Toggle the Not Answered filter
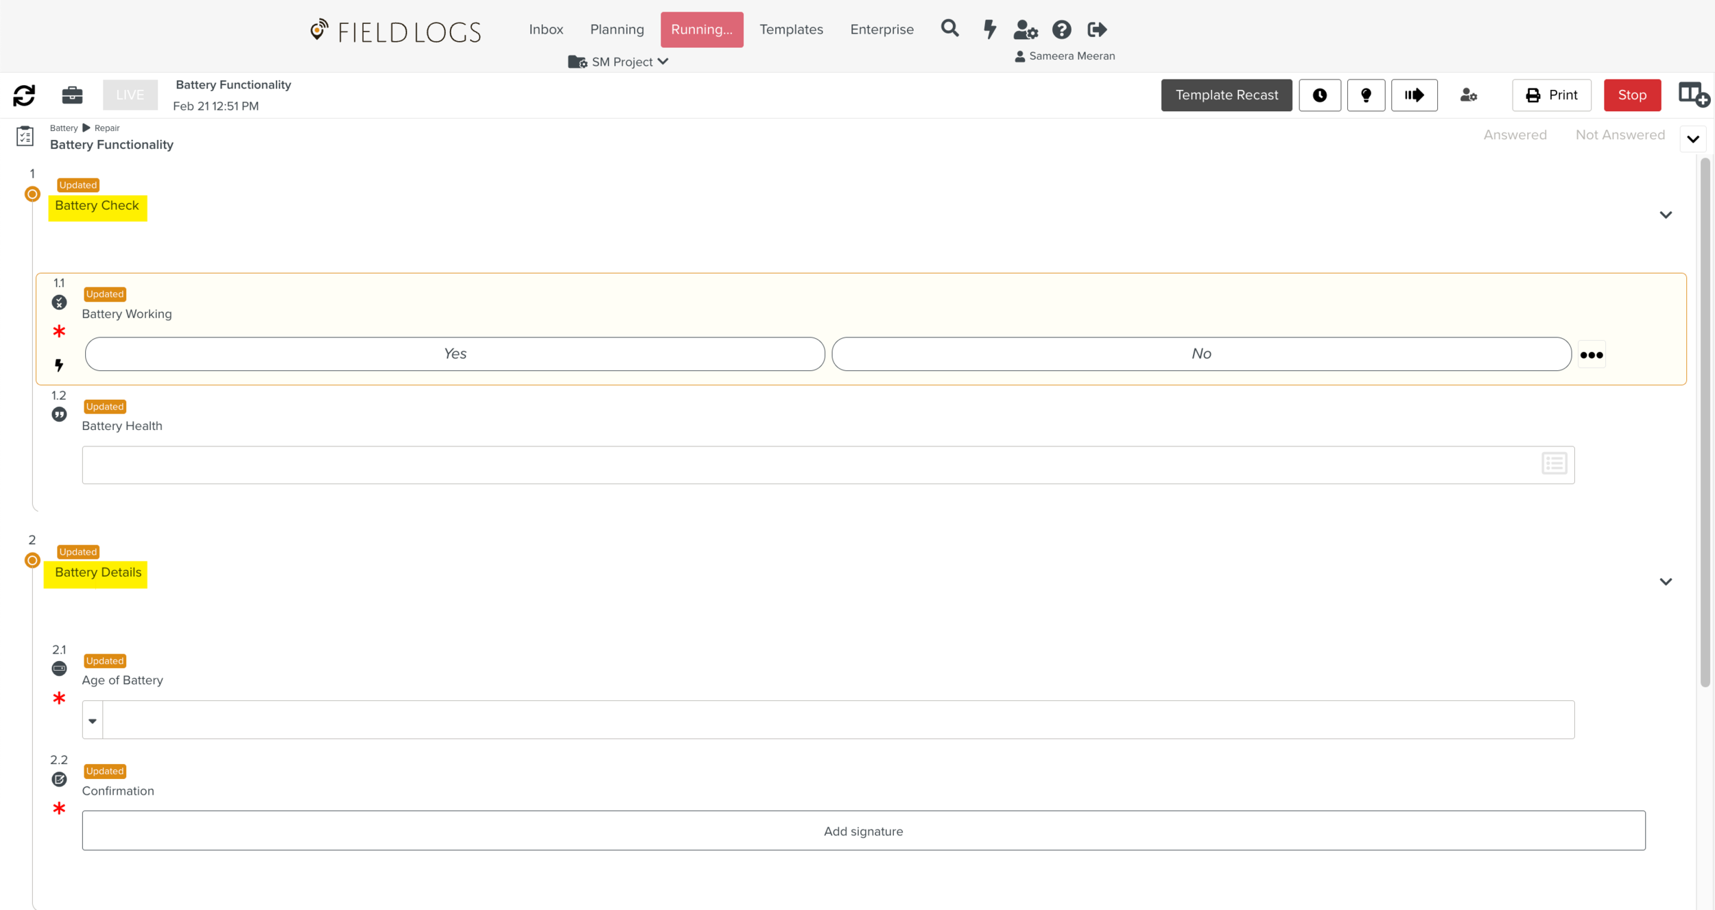Image resolution: width=1715 pixels, height=910 pixels. click(x=1620, y=135)
